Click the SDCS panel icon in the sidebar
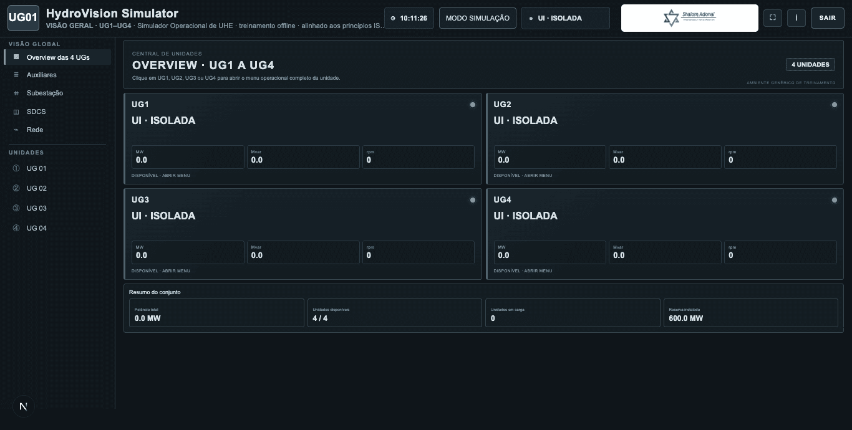852x430 pixels. [16, 112]
